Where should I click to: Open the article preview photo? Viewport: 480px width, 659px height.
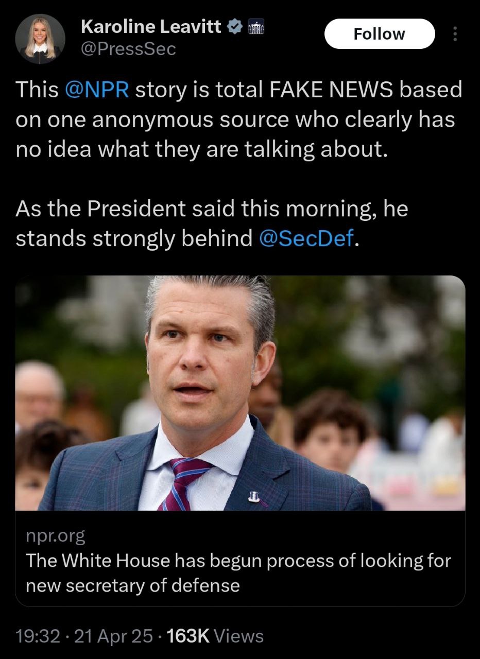240,393
